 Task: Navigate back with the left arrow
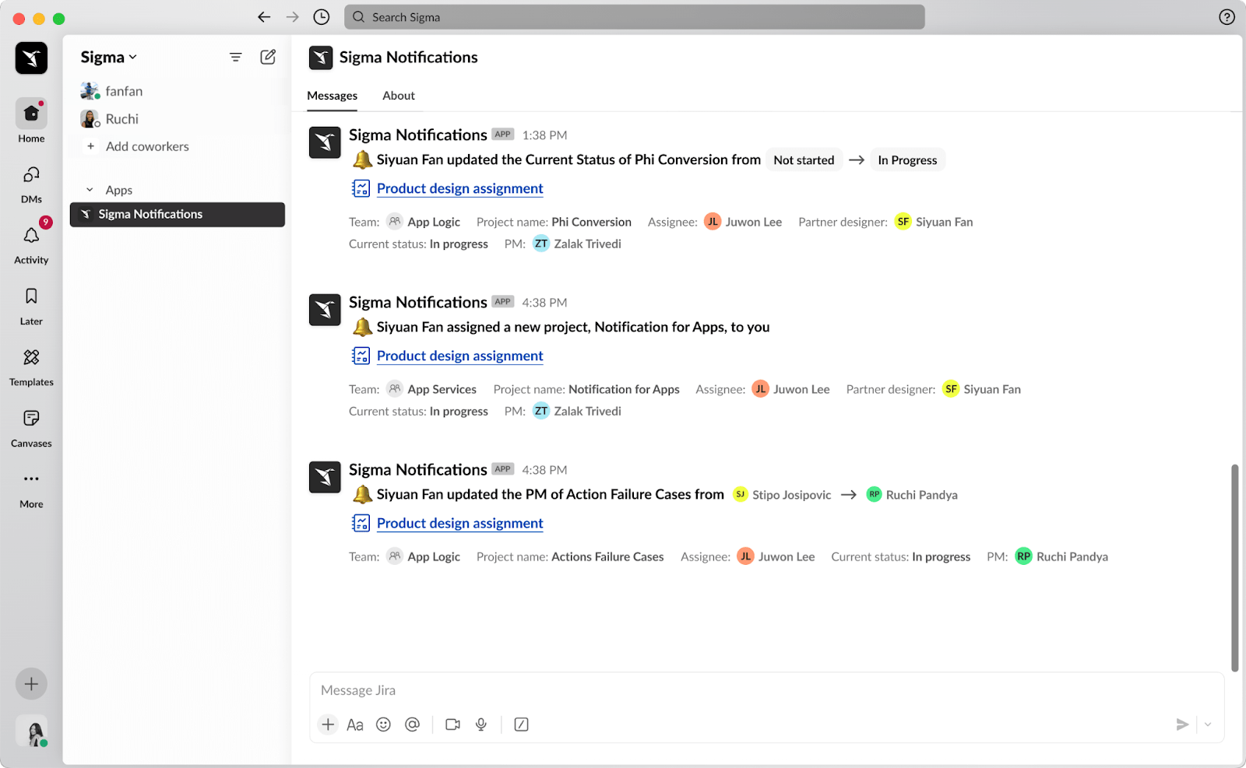(x=264, y=17)
